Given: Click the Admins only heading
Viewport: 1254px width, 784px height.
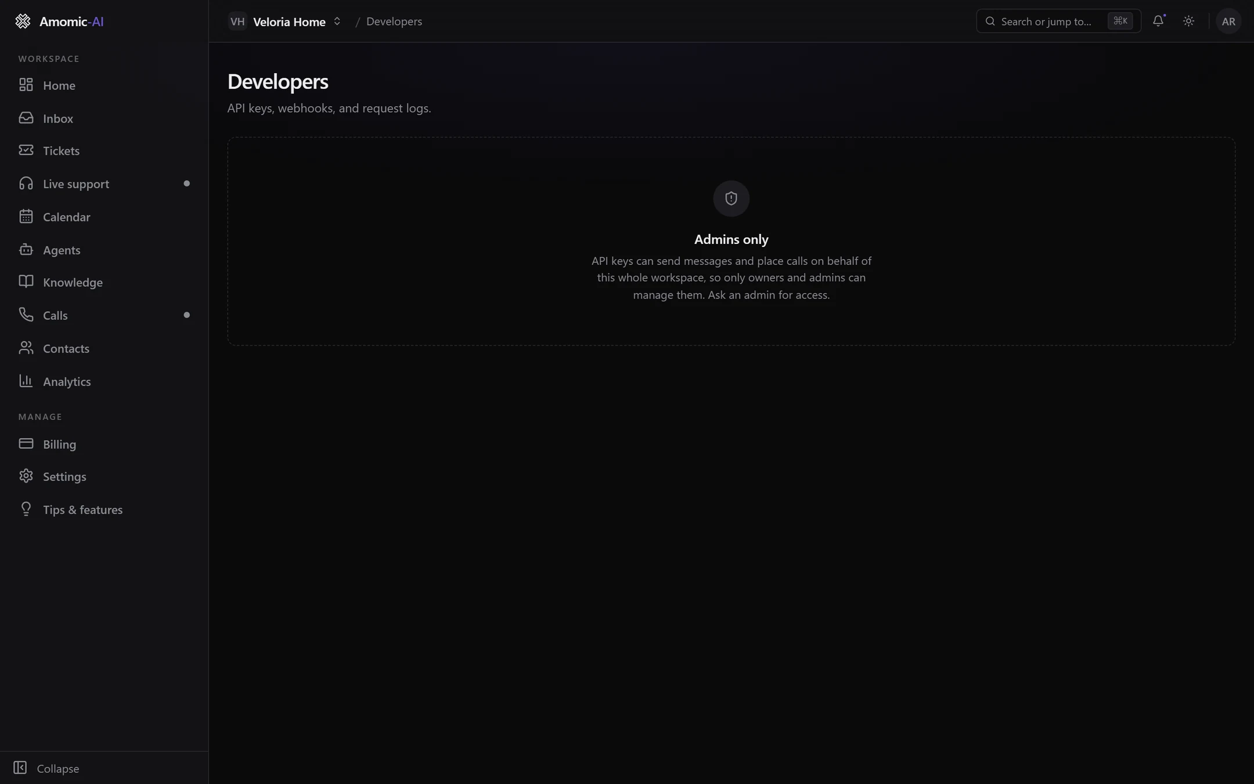Looking at the screenshot, I should point(731,239).
